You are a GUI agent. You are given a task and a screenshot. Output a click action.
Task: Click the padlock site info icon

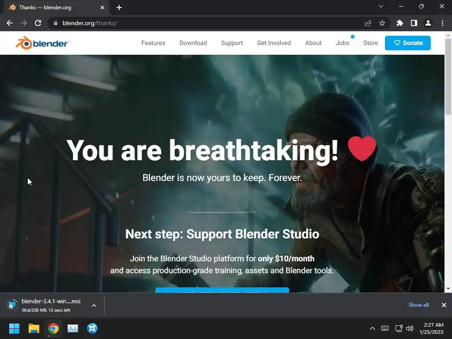[56, 23]
